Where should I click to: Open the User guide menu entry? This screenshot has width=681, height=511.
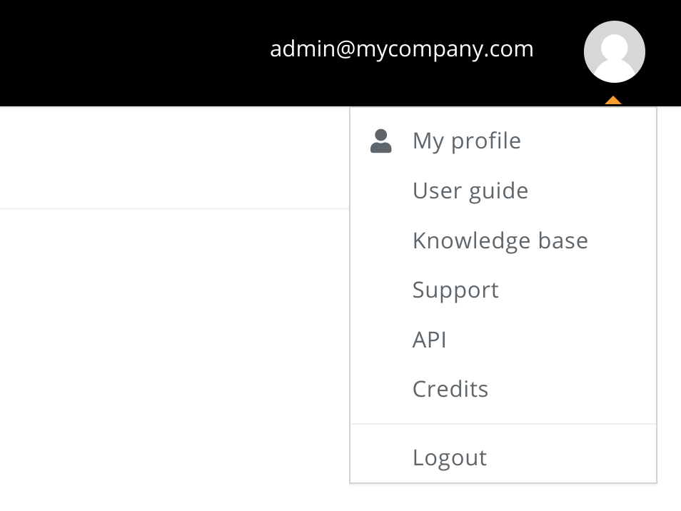point(503,191)
